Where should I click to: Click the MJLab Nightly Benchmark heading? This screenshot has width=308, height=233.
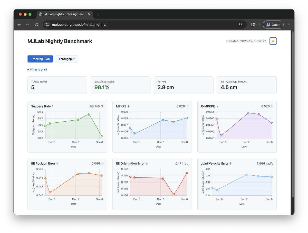click(60, 41)
